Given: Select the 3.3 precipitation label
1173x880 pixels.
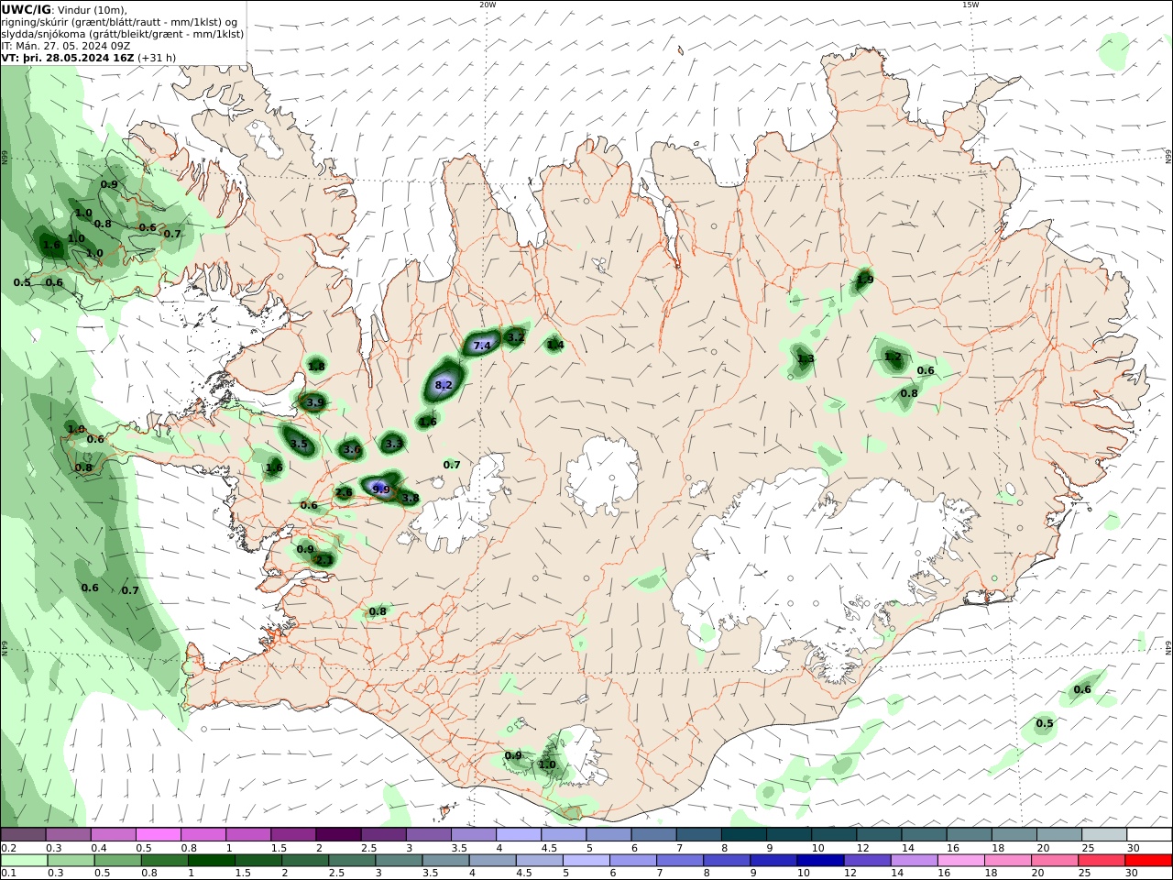Looking at the screenshot, I should click(x=394, y=444).
